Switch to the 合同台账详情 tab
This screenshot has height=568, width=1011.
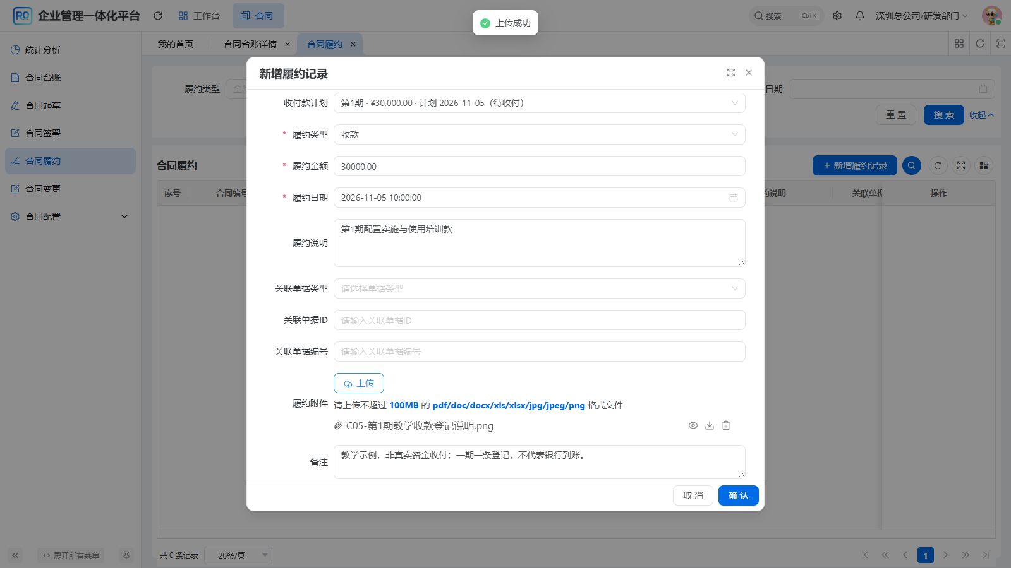(x=250, y=44)
